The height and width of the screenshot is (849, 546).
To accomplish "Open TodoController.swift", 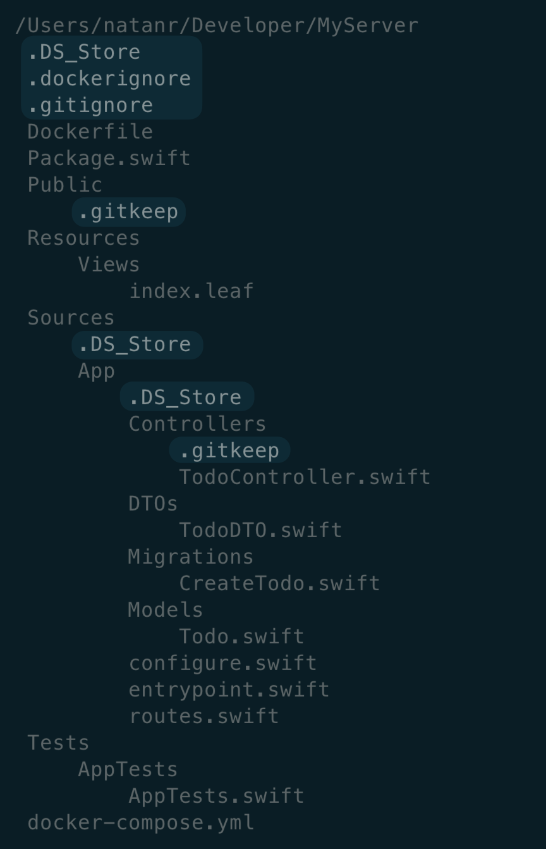I will 305,477.
